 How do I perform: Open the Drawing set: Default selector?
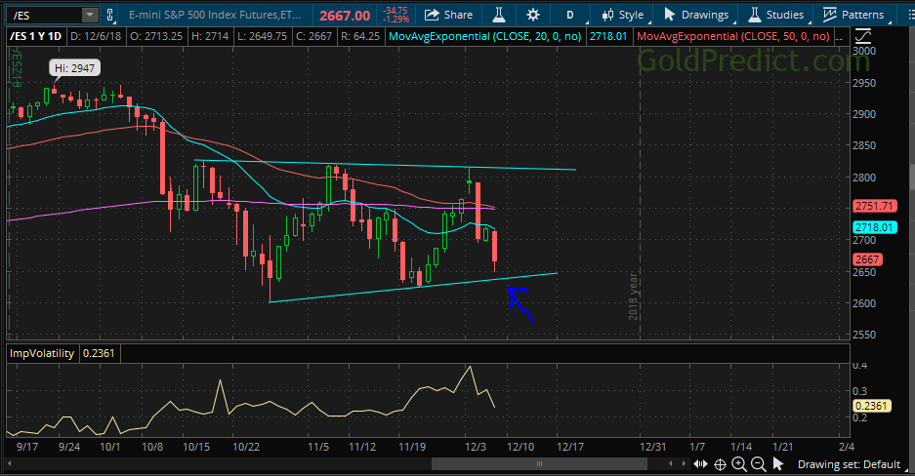pyautogui.click(x=849, y=464)
